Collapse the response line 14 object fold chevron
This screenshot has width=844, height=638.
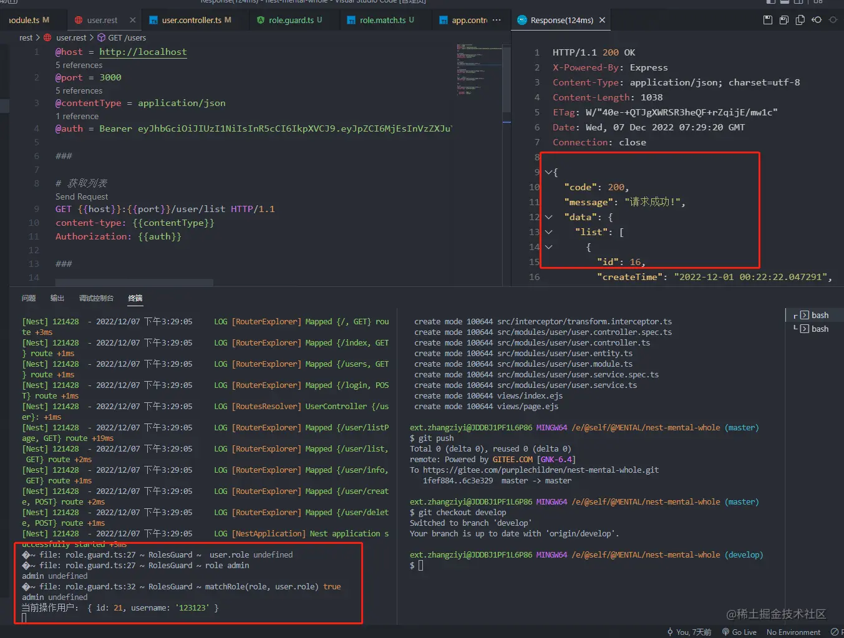tap(548, 247)
